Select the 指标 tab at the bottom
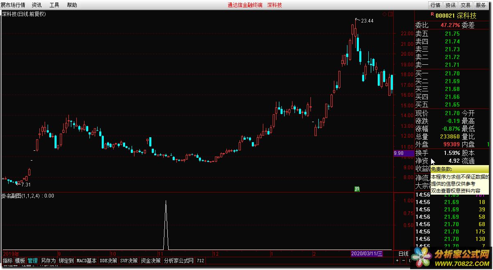 click(x=7, y=261)
